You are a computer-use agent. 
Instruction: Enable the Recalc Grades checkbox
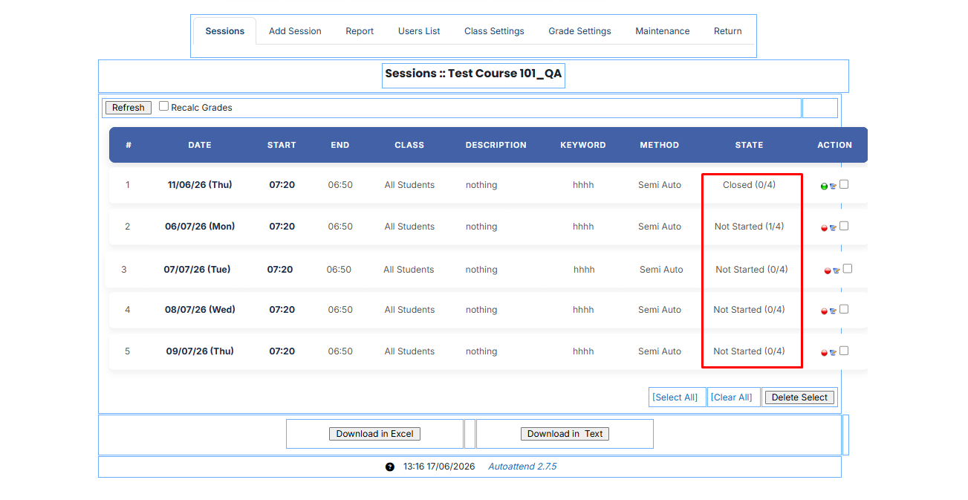click(163, 106)
